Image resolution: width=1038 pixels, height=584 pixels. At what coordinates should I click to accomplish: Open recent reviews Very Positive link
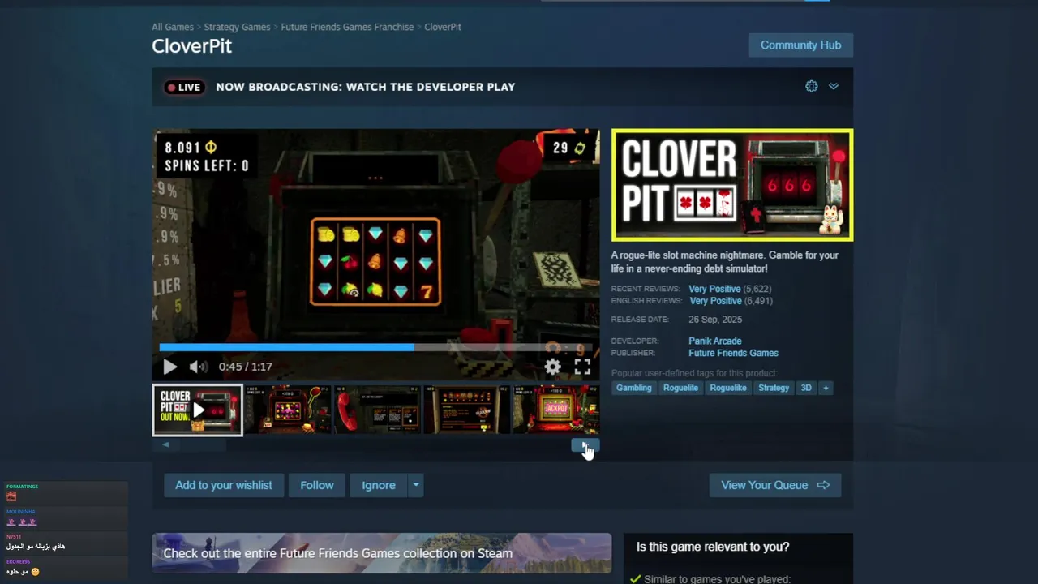[714, 289]
